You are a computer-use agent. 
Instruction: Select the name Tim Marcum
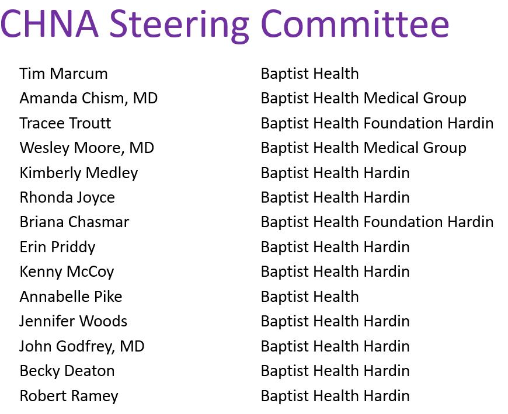click(64, 74)
